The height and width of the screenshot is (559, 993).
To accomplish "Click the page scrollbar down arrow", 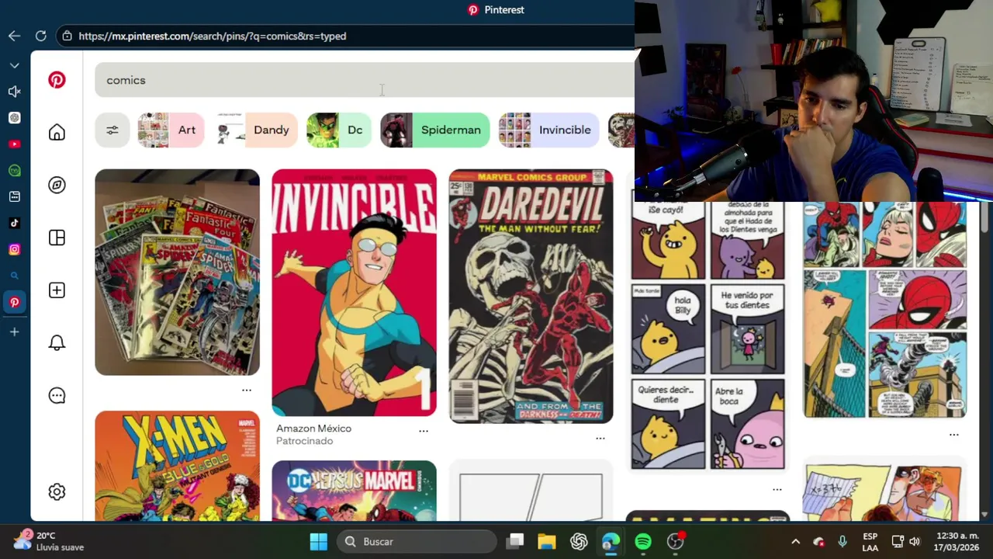I will coord(985,515).
